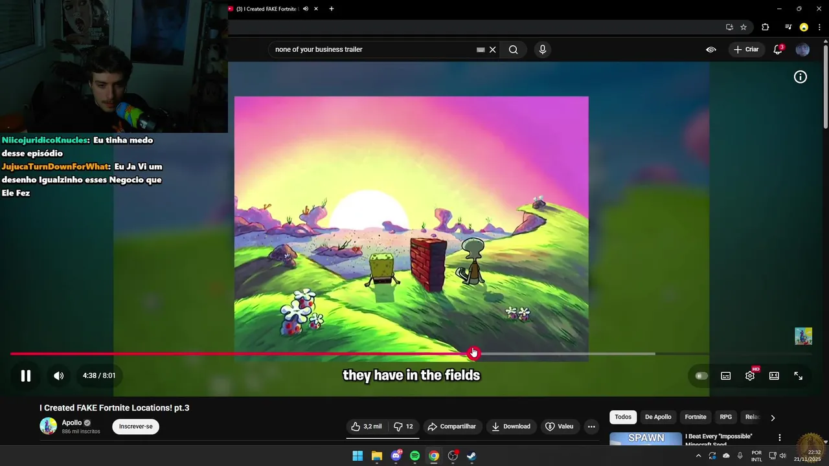Bookmark this page with the star
829x466 pixels.
(744, 27)
